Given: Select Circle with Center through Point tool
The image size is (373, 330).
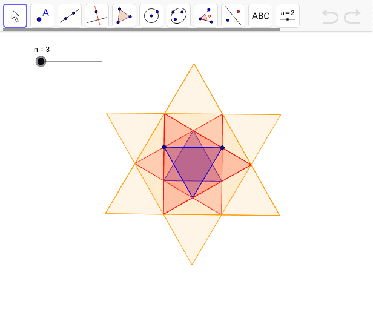Looking at the screenshot, I should coord(151,16).
